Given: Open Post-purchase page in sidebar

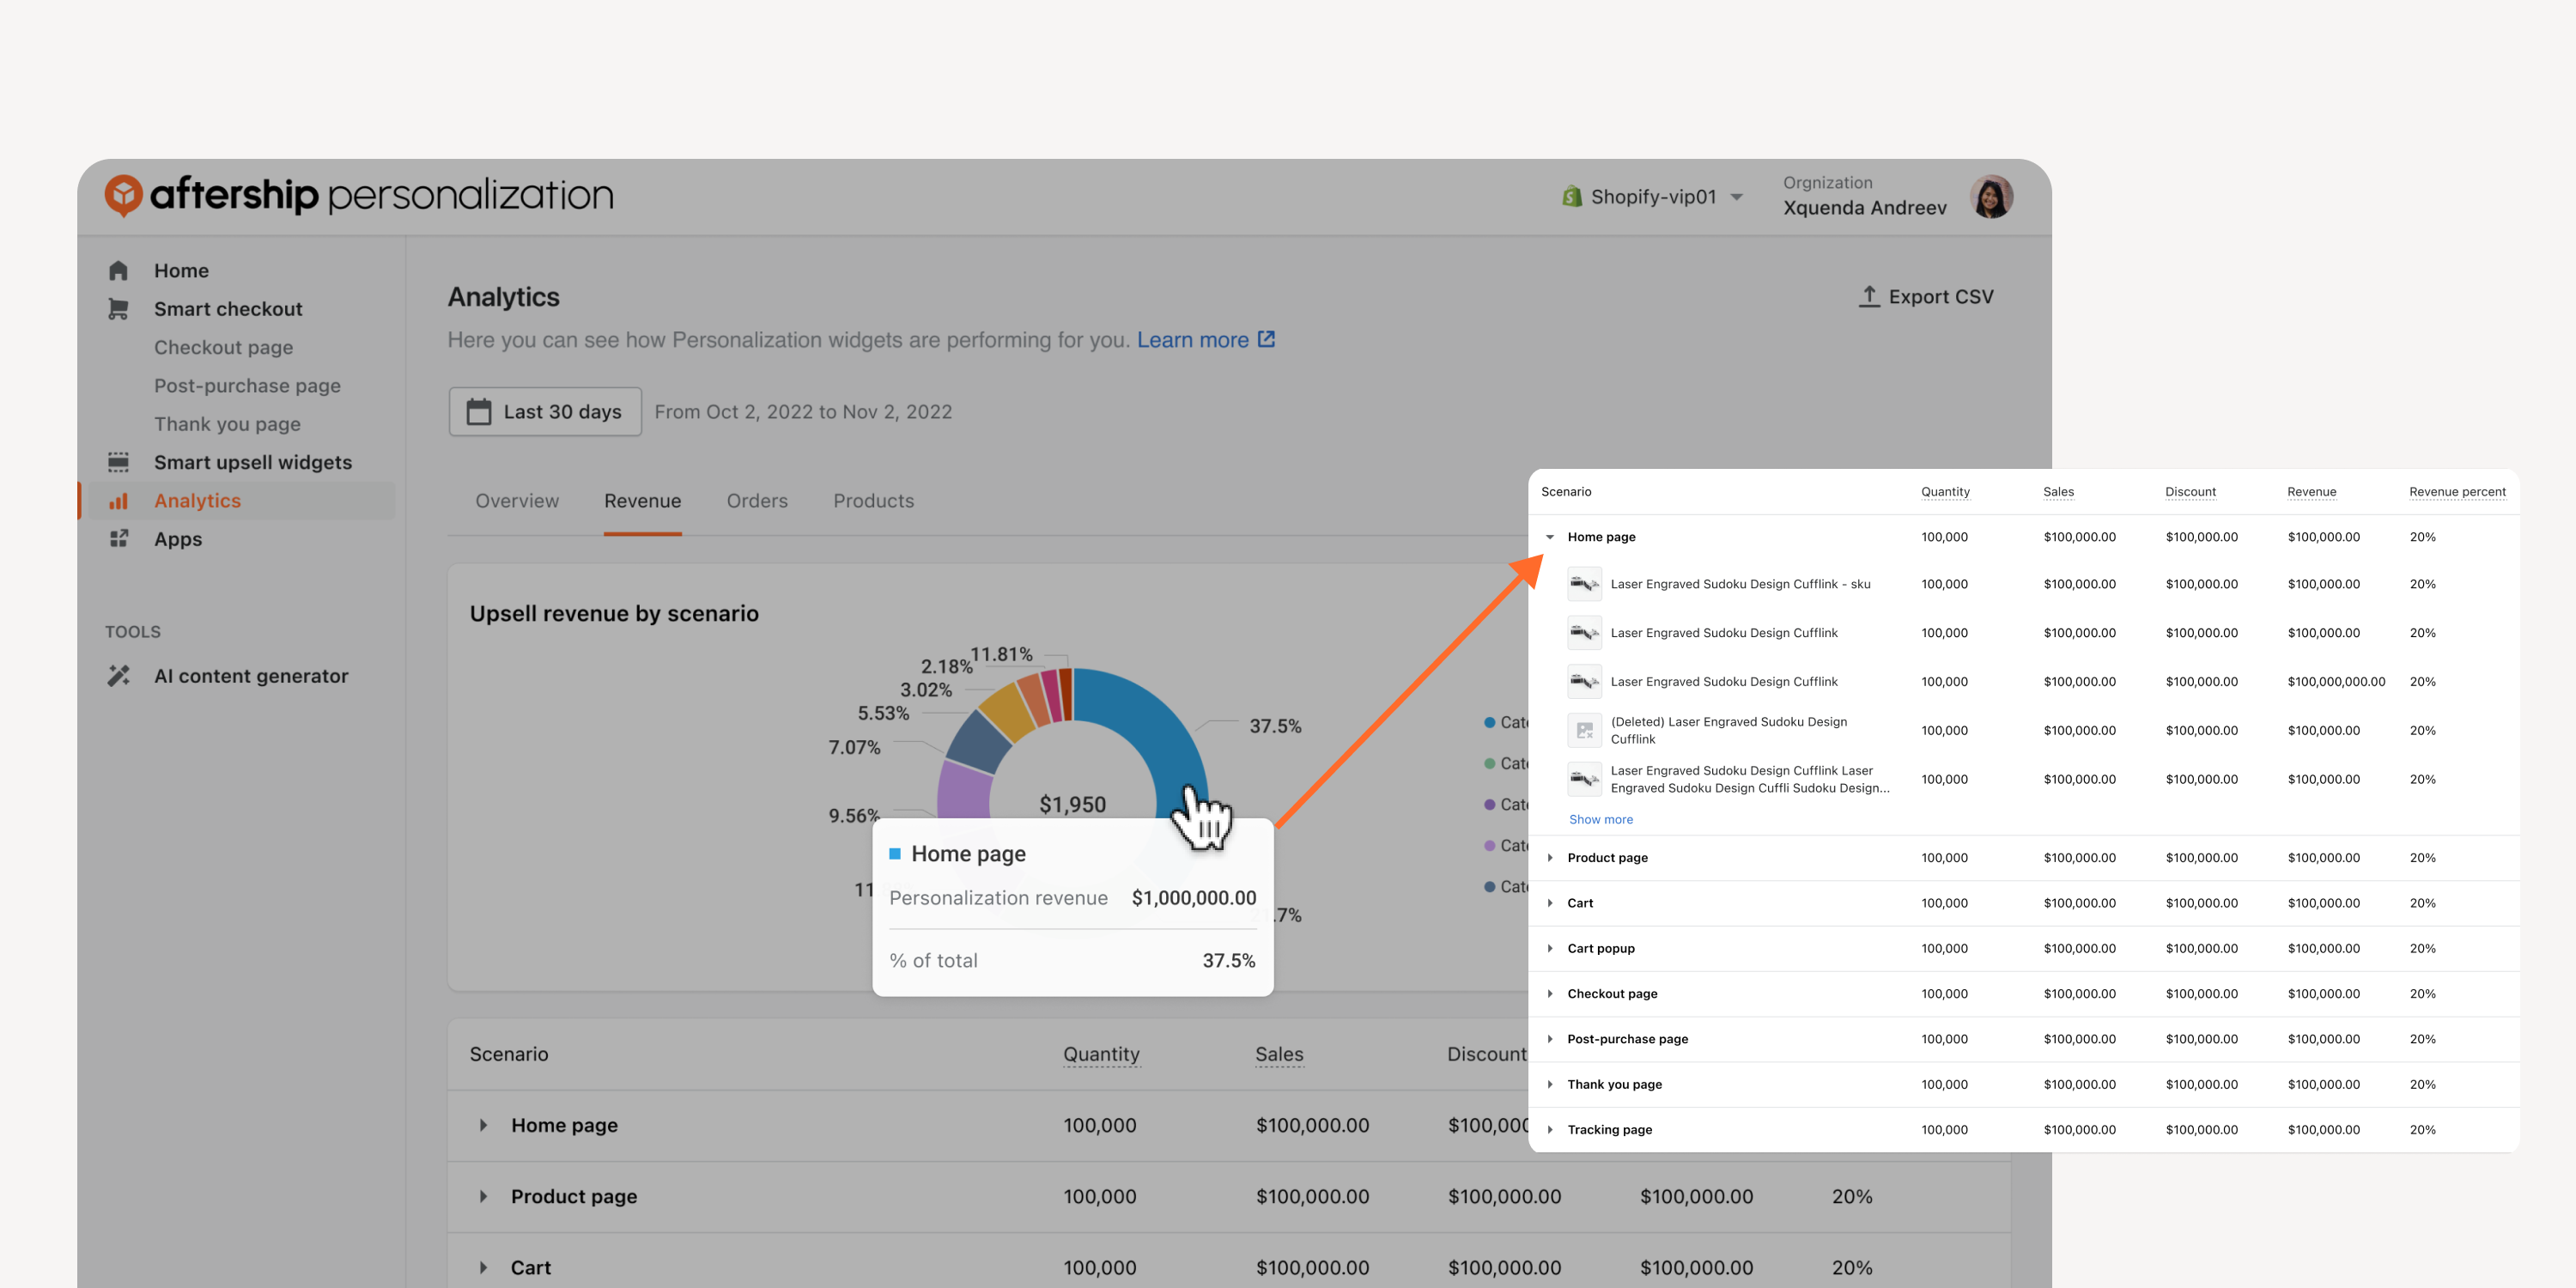Looking at the screenshot, I should (247, 386).
